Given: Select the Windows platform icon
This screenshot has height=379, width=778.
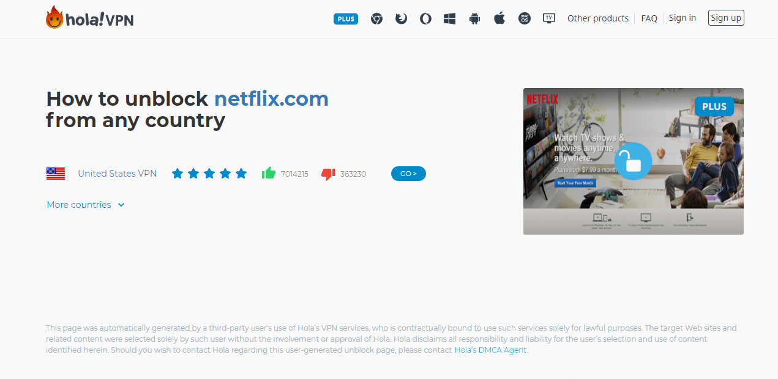Looking at the screenshot, I should (450, 19).
